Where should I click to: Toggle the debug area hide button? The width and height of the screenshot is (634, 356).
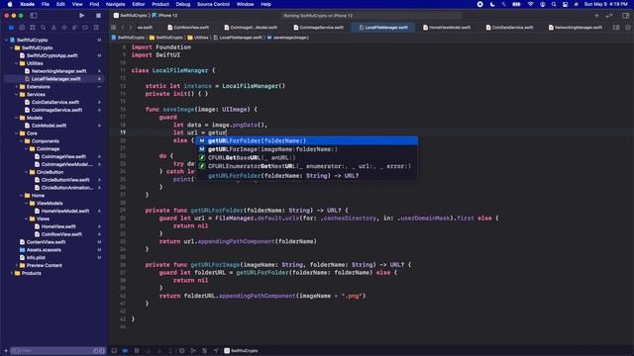pos(114,351)
